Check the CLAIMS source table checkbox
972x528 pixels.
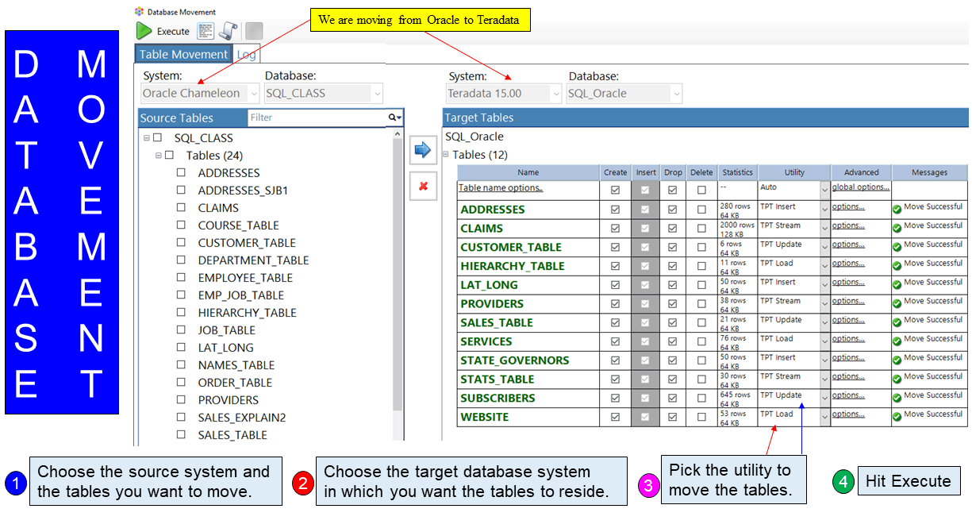point(181,208)
